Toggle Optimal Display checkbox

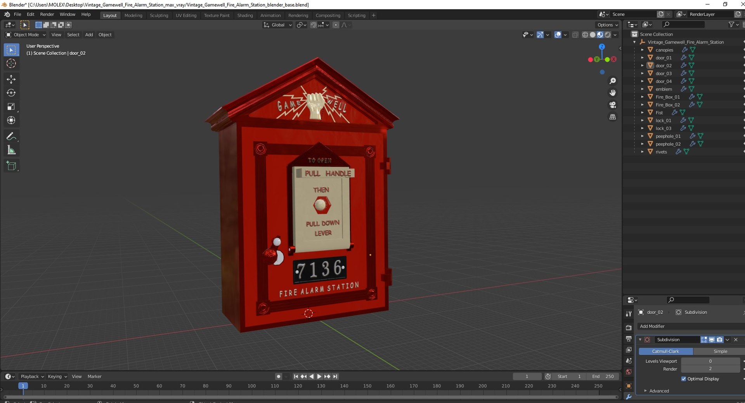pos(684,379)
